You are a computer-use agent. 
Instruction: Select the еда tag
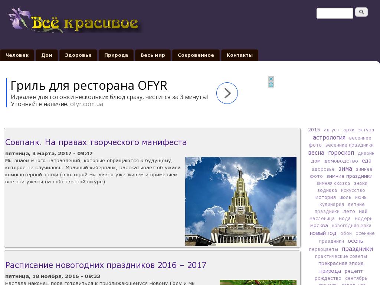point(366,161)
